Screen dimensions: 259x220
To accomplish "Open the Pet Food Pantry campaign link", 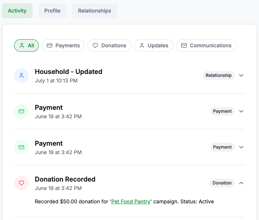I will pos(131,202).
